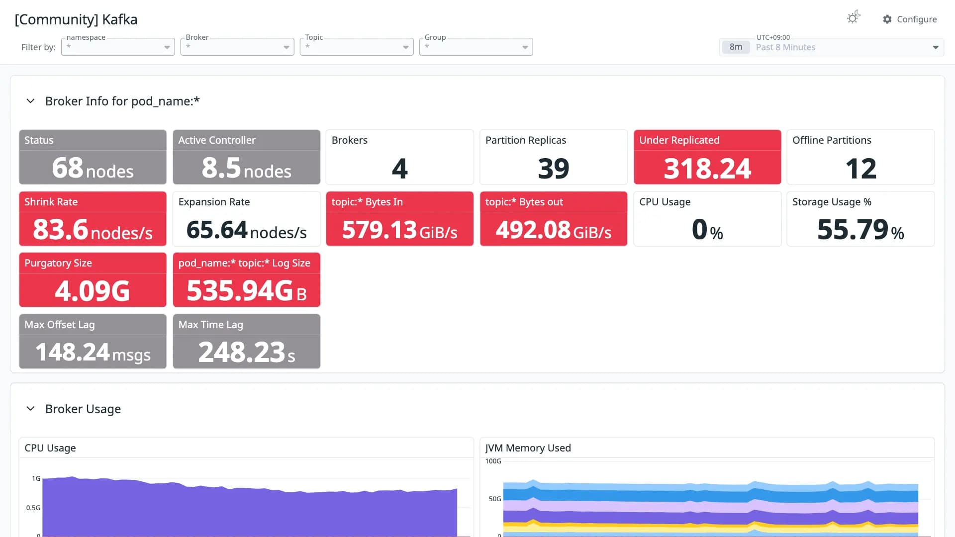Click the Bytes In 579.13 GiB/s panel
Screen dimensions: 955x537
pyautogui.click(x=400, y=219)
